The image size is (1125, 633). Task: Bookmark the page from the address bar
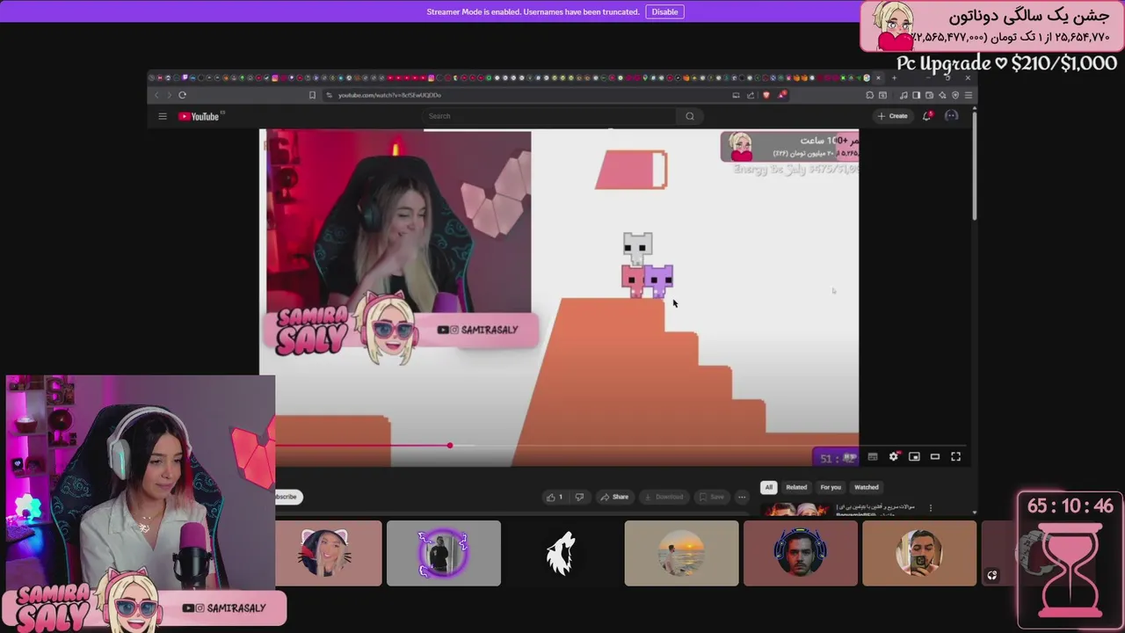coord(312,95)
